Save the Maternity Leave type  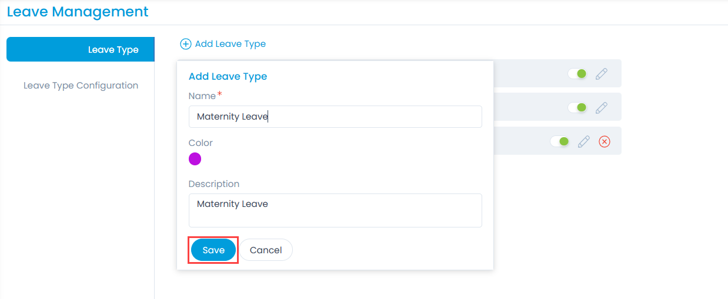[x=213, y=250]
